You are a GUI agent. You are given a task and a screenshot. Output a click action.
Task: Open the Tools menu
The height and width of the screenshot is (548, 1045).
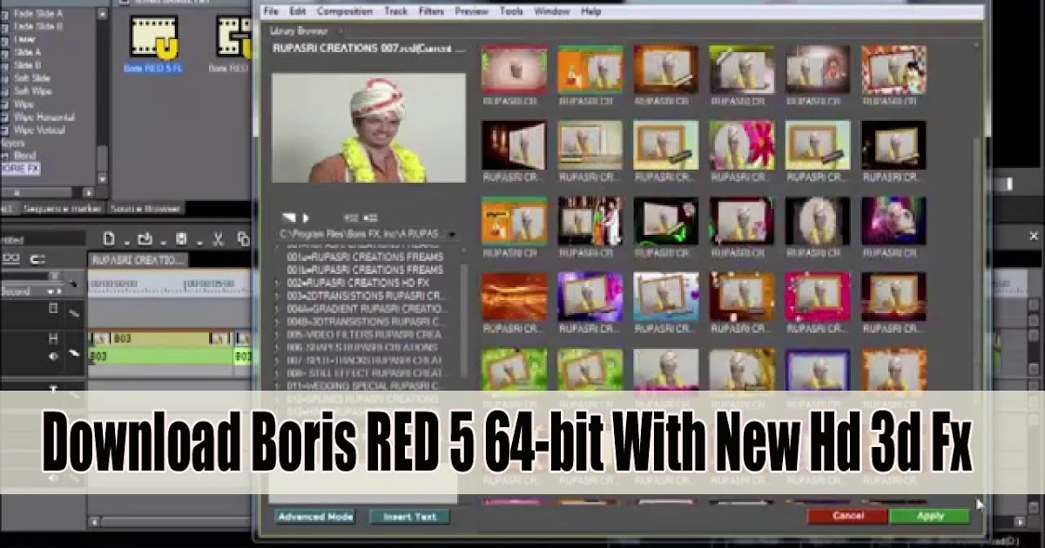click(512, 11)
